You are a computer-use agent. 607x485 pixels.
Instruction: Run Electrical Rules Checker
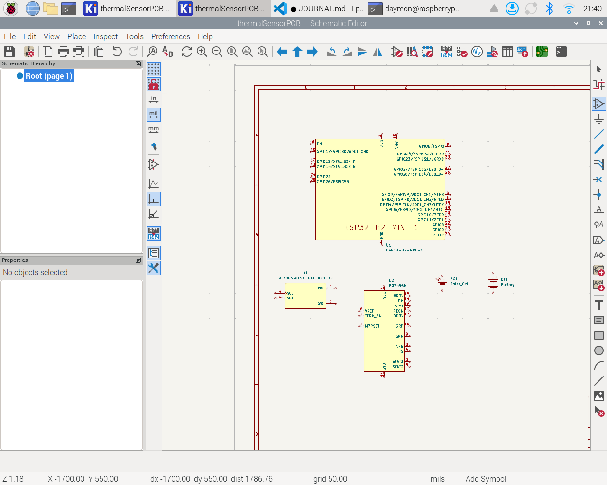click(462, 52)
